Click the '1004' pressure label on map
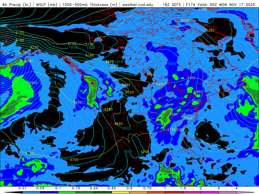 click(x=172, y=64)
